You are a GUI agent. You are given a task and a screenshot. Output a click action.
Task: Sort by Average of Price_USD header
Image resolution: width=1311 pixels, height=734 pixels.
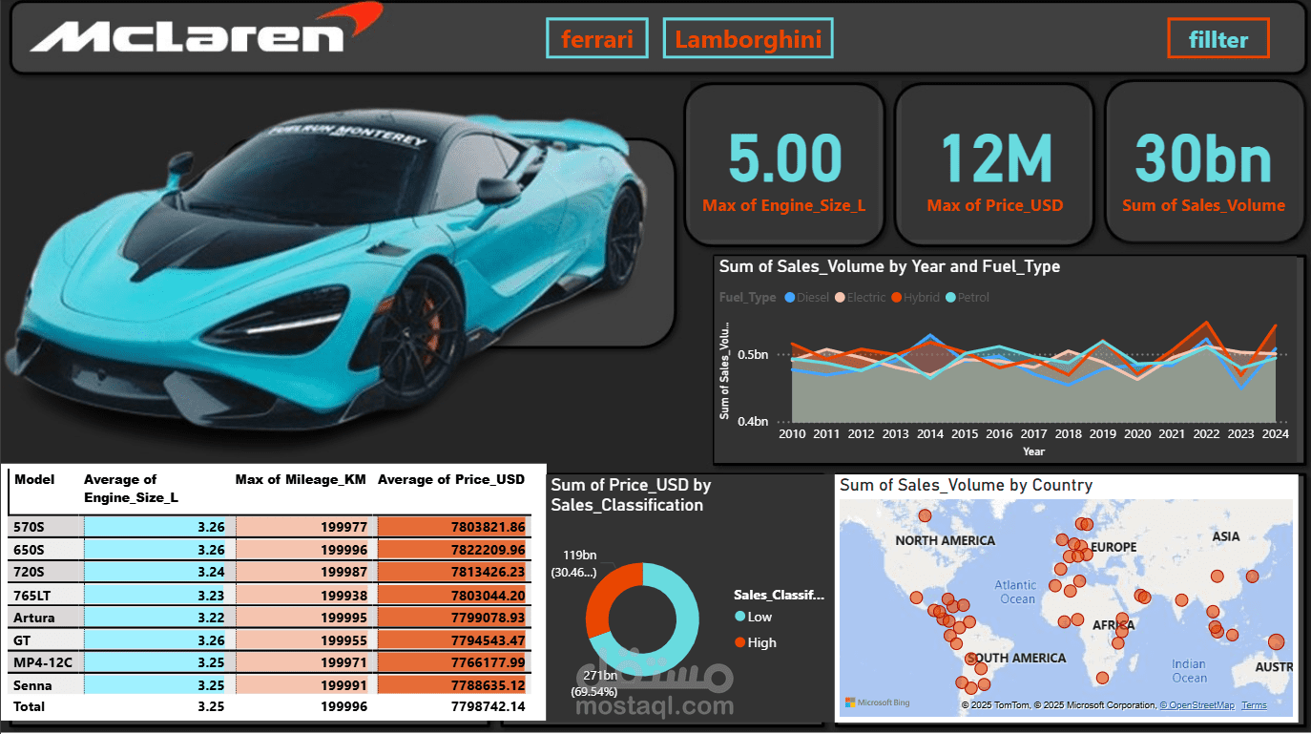pos(451,479)
